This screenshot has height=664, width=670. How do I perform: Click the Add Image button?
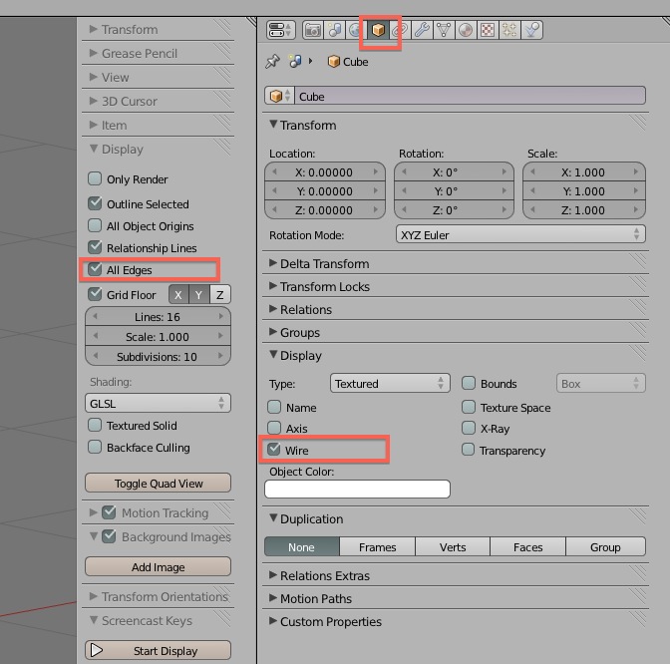pos(159,566)
